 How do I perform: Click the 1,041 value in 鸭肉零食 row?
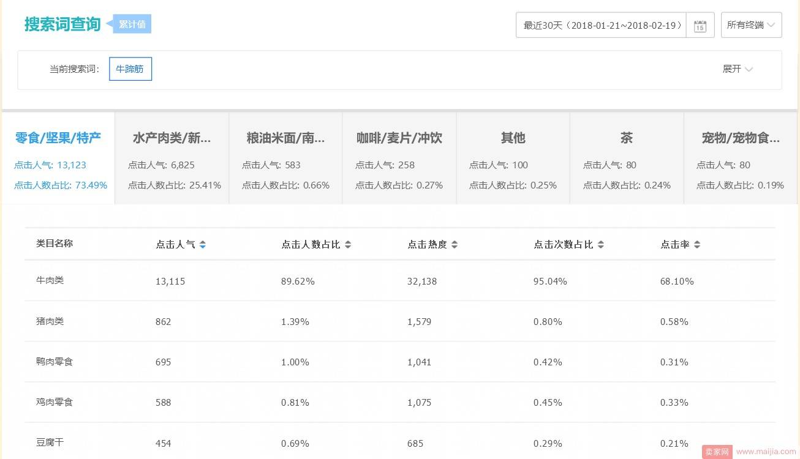(420, 362)
